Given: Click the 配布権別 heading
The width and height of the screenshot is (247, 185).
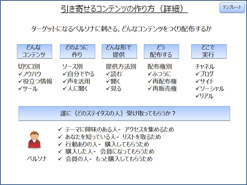Looking at the screenshot, I should coord(160,67).
